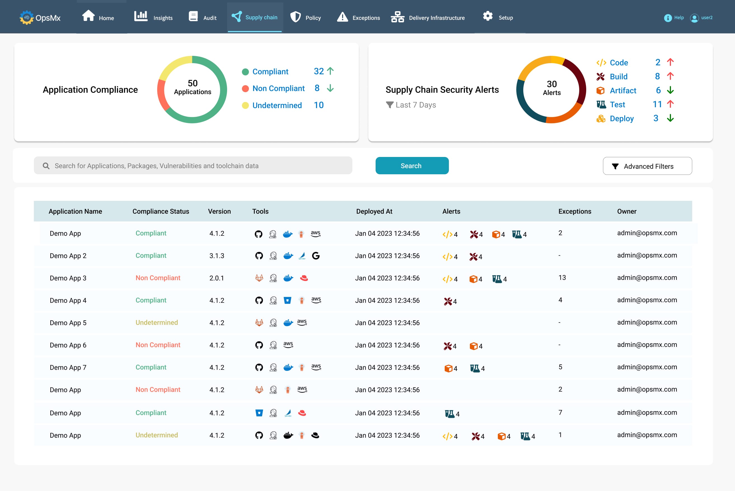Click the Jenkins icon in Demo App 6 row
735x491 pixels.
coord(273,345)
